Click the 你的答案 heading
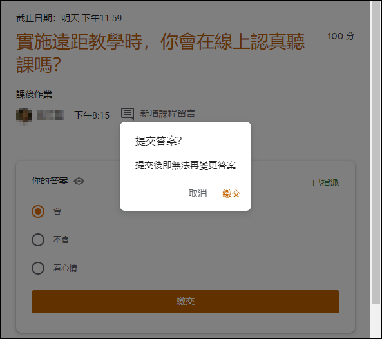382x339 pixels. pyautogui.click(x=50, y=181)
